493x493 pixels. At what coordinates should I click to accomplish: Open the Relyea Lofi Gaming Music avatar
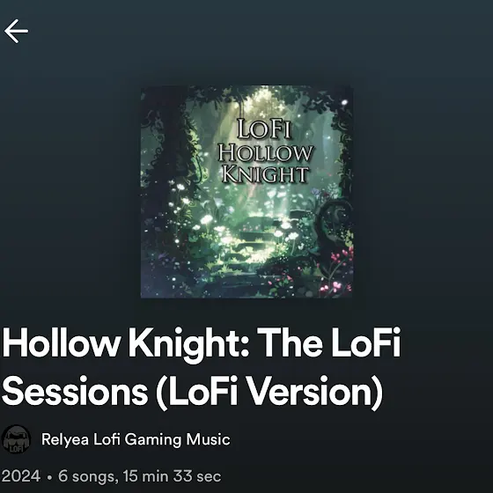pyautogui.click(x=16, y=439)
